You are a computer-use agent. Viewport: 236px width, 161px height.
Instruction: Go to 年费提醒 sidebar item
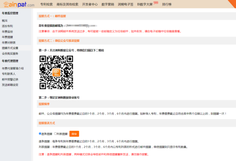click(7, 37)
